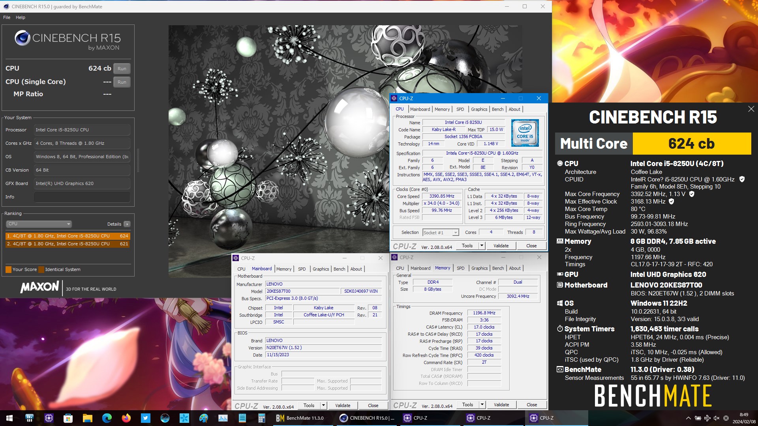Click Validate in top CPU-Z window
The image size is (758, 426).
(x=501, y=246)
